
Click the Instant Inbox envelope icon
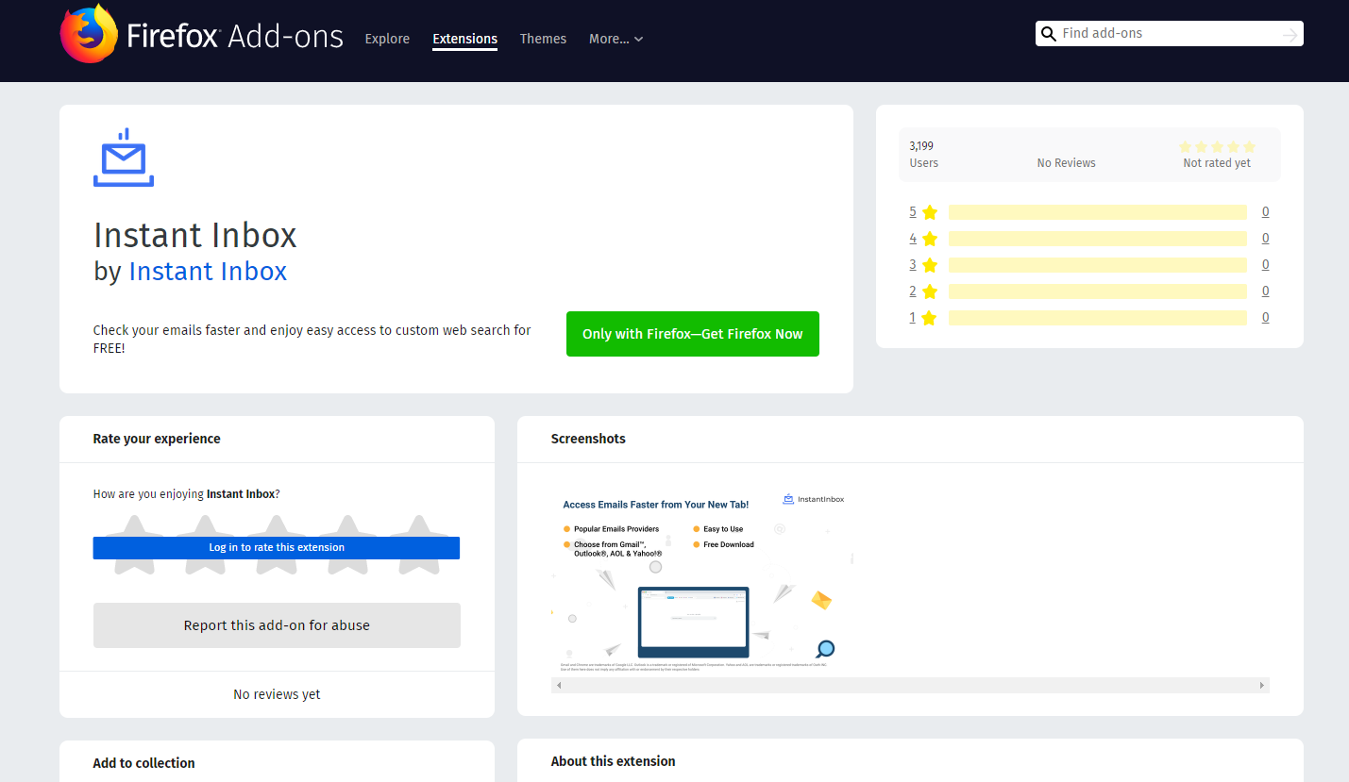pyautogui.click(x=123, y=158)
